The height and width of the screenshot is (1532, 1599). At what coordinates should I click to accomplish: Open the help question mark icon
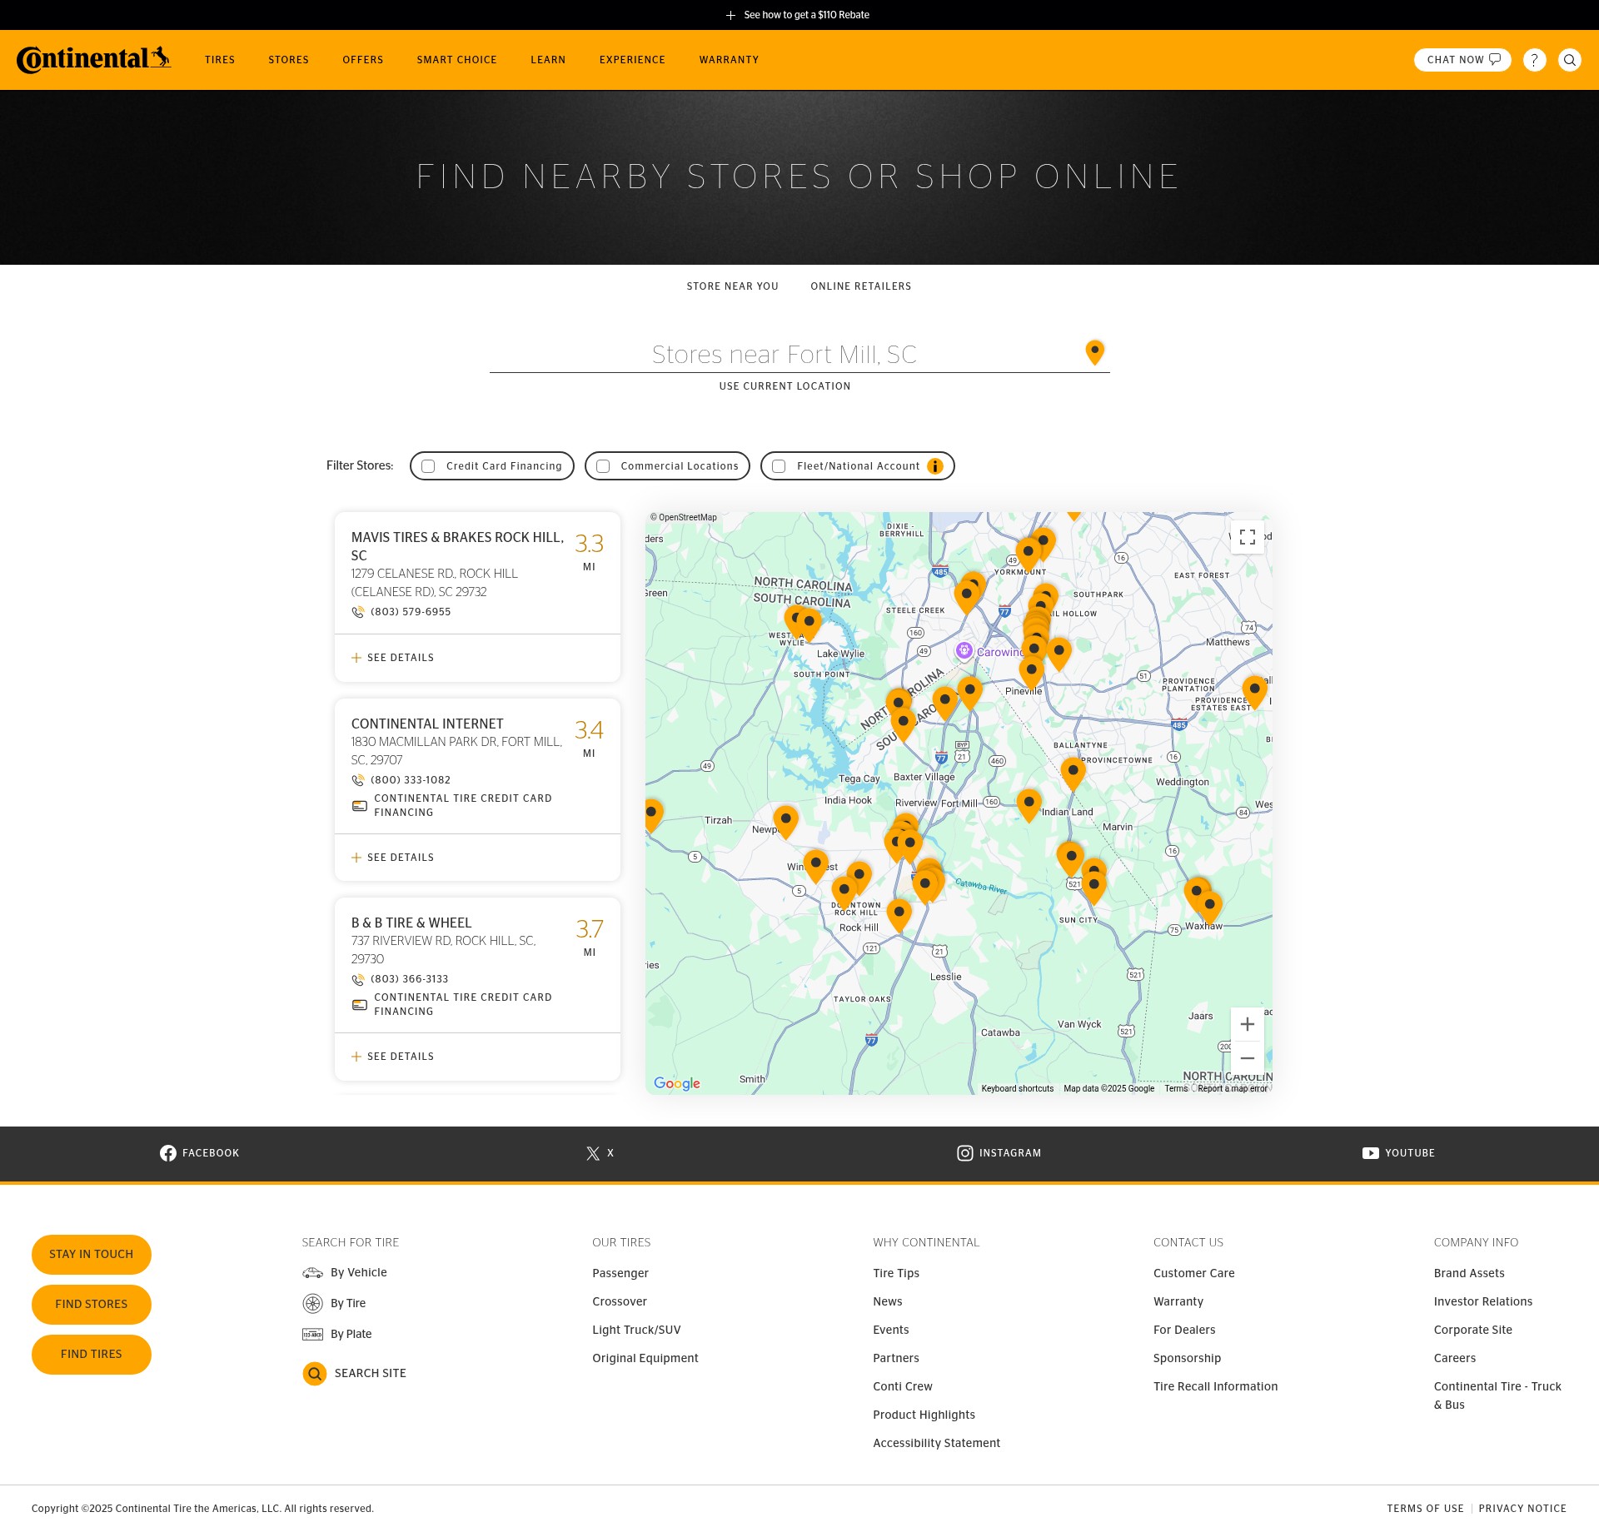[1535, 60]
